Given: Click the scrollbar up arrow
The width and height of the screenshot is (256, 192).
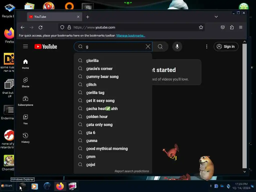Looking at the screenshot, I should click(244, 42).
